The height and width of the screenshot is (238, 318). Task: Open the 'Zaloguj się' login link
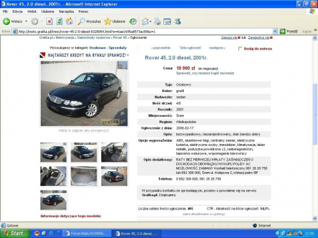pyautogui.click(x=229, y=37)
